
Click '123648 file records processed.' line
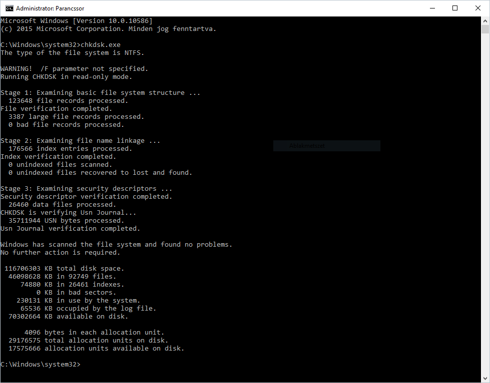click(x=68, y=101)
